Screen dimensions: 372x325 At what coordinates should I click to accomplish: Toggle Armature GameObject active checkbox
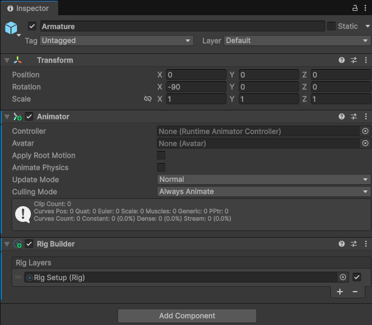[32, 26]
